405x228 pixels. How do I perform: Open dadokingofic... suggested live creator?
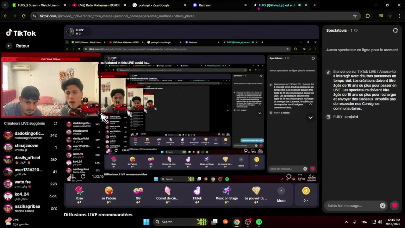(x=31, y=136)
